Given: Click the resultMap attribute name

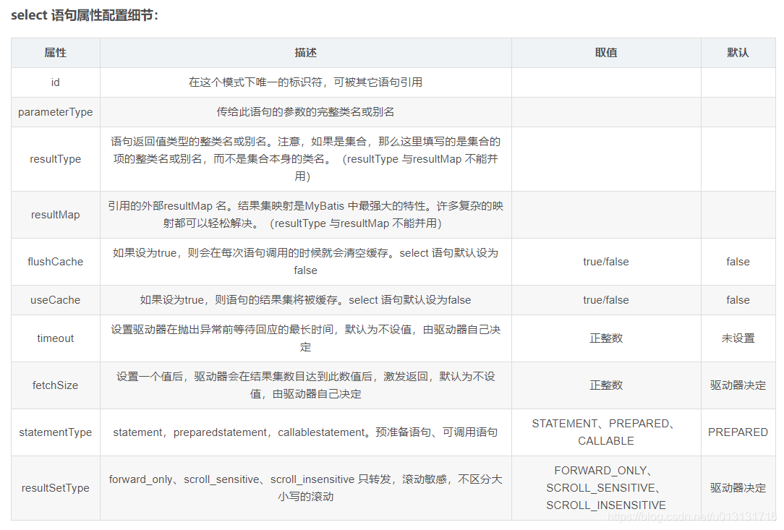Looking at the screenshot, I should click(55, 214).
